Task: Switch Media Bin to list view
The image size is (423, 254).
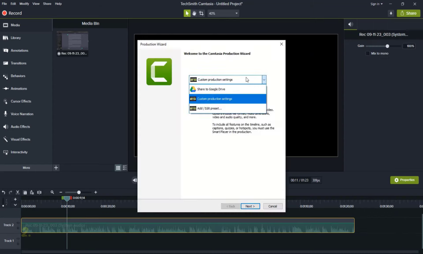Action: [125, 168]
